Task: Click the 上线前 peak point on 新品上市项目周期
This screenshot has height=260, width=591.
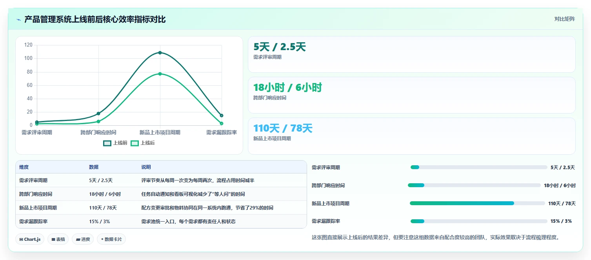Action: click(x=160, y=52)
